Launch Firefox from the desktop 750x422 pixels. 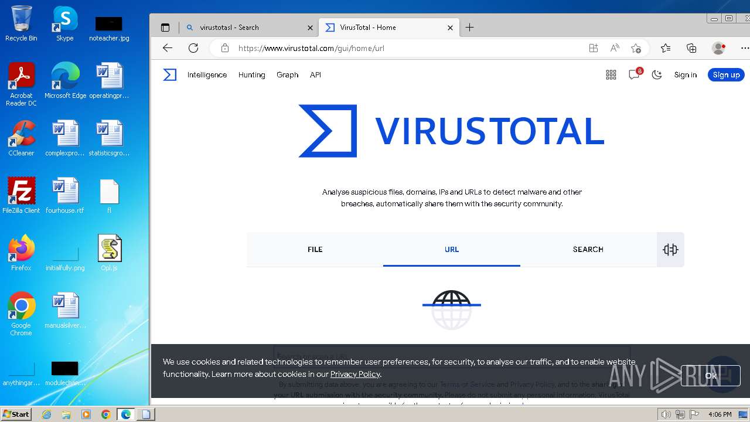coord(21,253)
